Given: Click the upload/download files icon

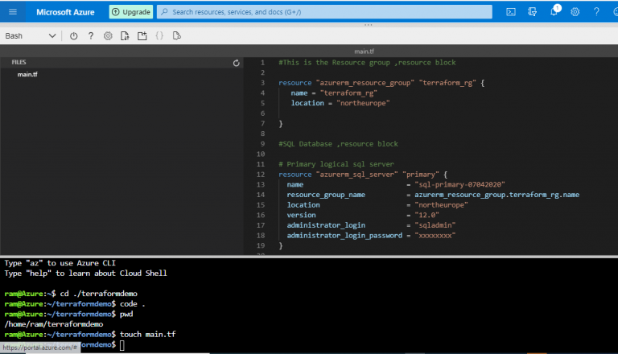Looking at the screenshot, I should 125,36.
